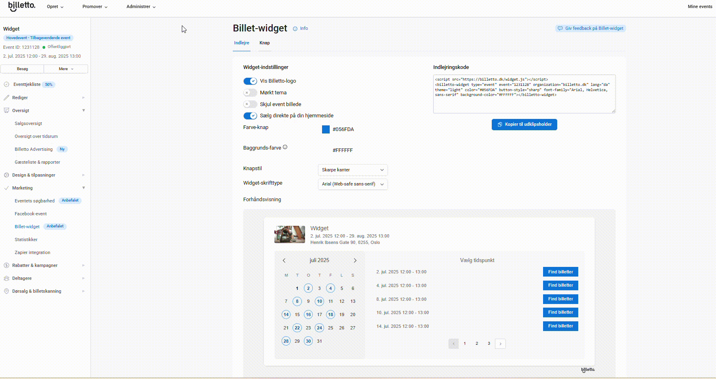This screenshot has height=379, width=716.
Task: Open Gæsteliste & rapporter in sidebar
Action: [x=37, y=162]
